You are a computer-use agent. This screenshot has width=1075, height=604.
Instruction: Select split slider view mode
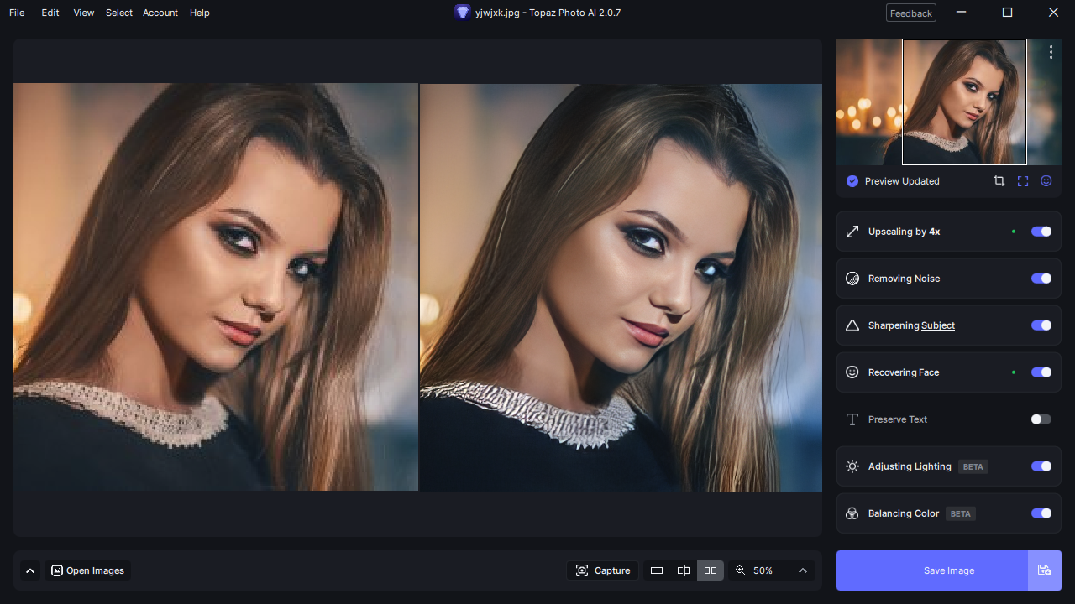[x=684, y=570]
